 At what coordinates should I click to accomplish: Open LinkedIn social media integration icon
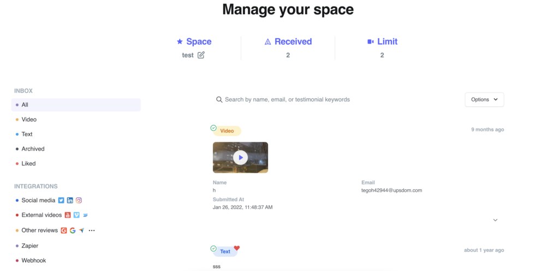pyautogui.click(x=70, y=200)
